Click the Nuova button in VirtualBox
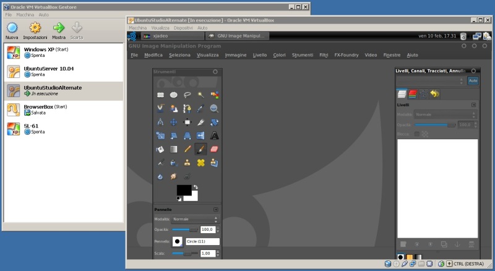Screen dimensions: 495x271 point(11,30)
